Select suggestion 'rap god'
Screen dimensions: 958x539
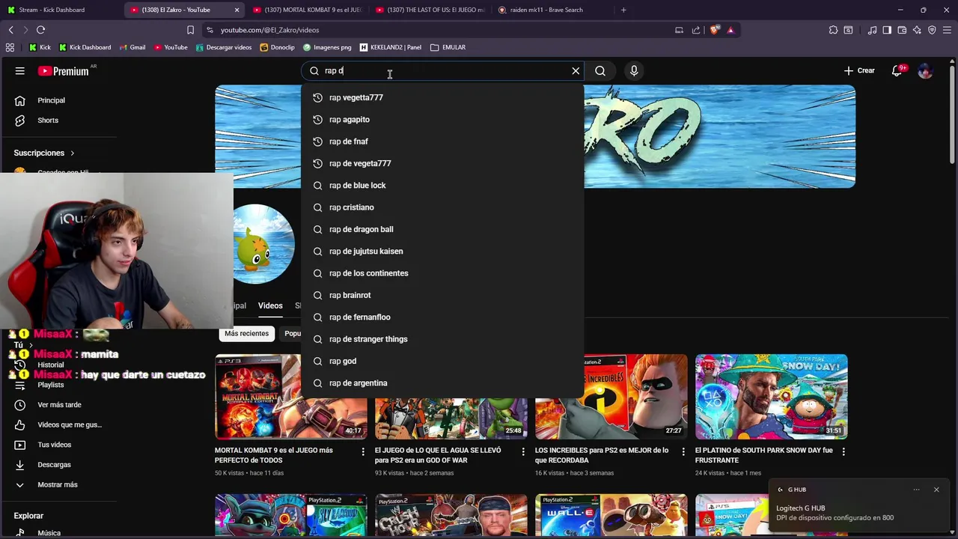pyautogui.click(x=442, y=361)
